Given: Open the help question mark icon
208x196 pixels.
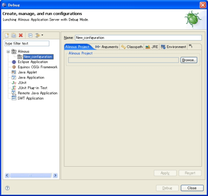Looking at the screenshot, I should click(7, 188).
